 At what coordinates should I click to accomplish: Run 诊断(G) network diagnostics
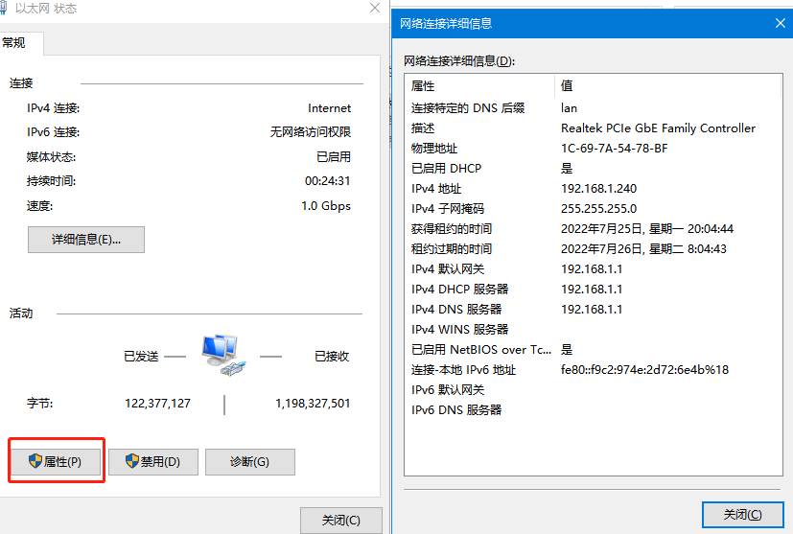point(249,461)
